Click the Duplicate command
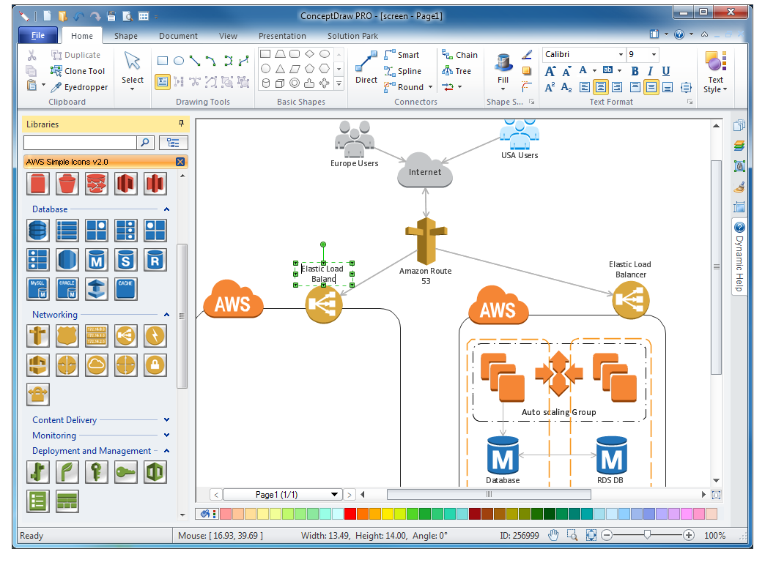 pos(76,55)
